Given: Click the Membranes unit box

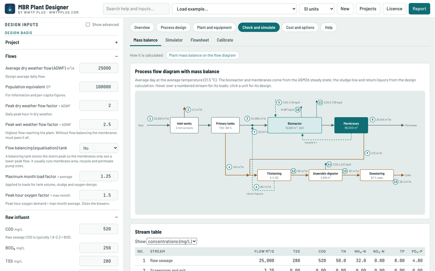Looking at the screenshot, I should click(x=351, y=125).
